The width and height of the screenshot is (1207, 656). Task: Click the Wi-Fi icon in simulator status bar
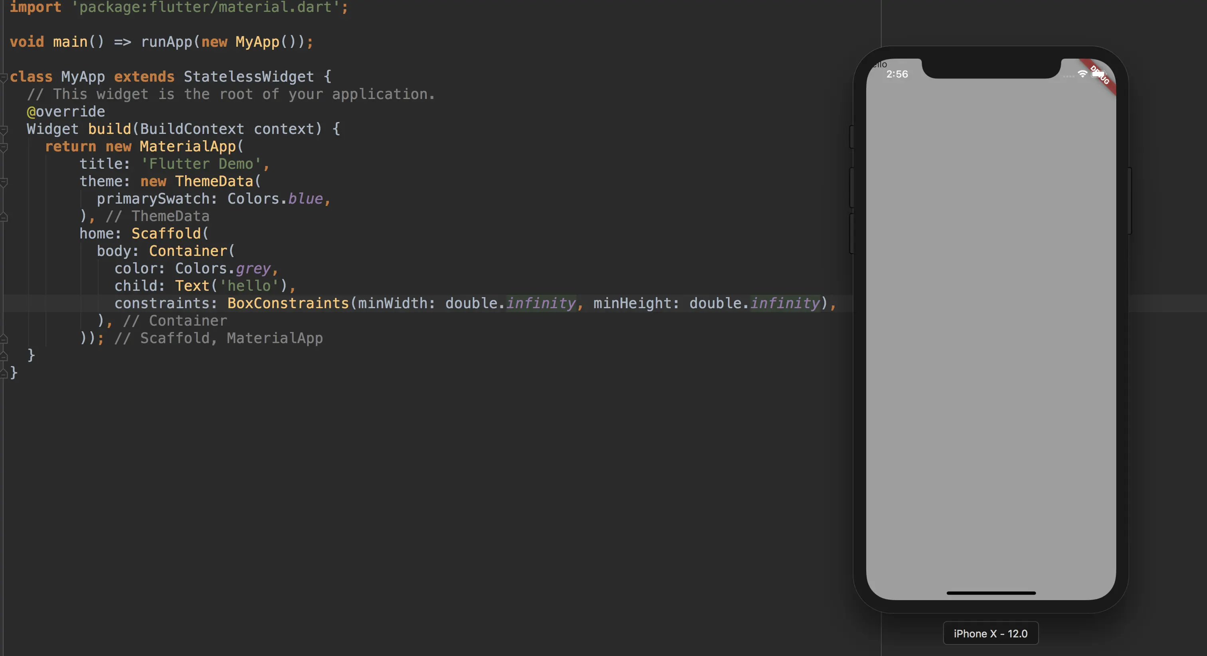(x=1082, y=74)
